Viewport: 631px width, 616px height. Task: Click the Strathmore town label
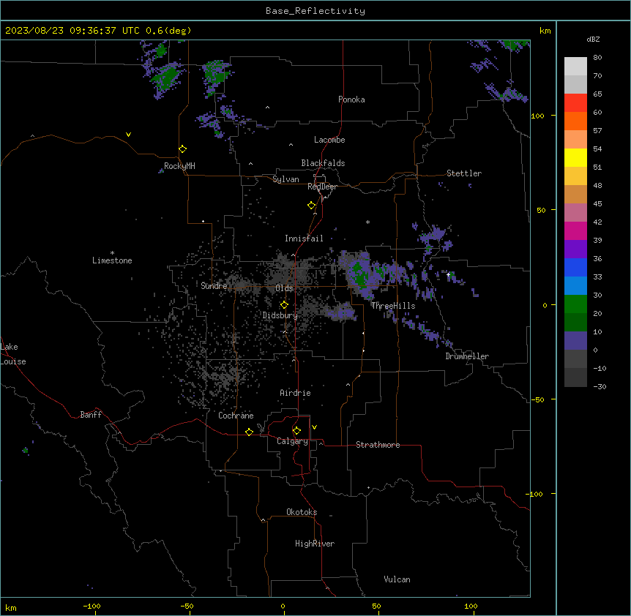coord(378,445)
